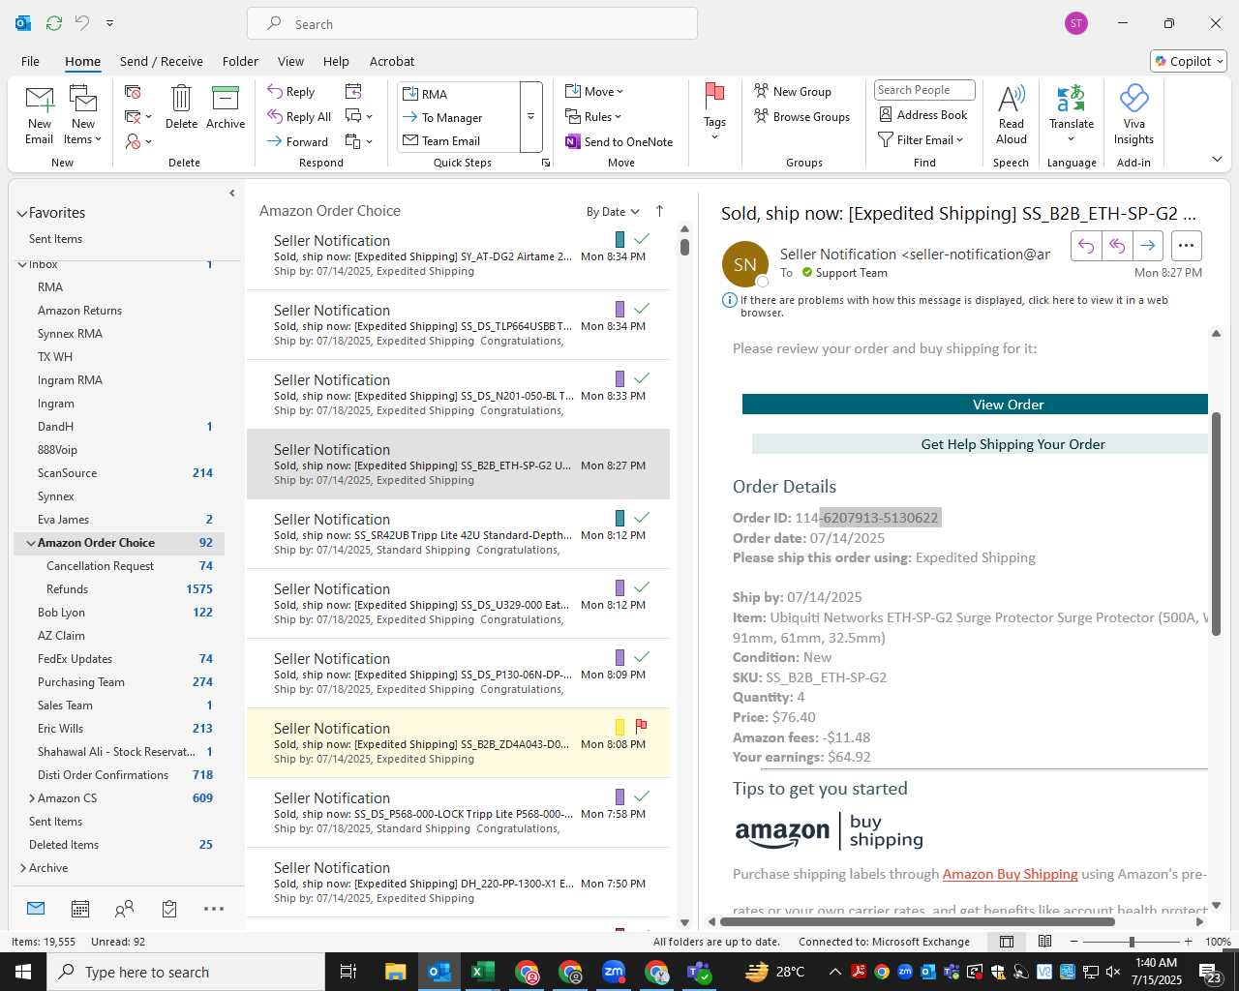Click the Search People field
Screen dimensions: 1239x991
point(924,90)
